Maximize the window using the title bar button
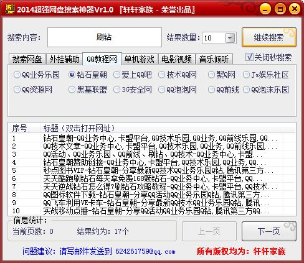 click(280, 9)
